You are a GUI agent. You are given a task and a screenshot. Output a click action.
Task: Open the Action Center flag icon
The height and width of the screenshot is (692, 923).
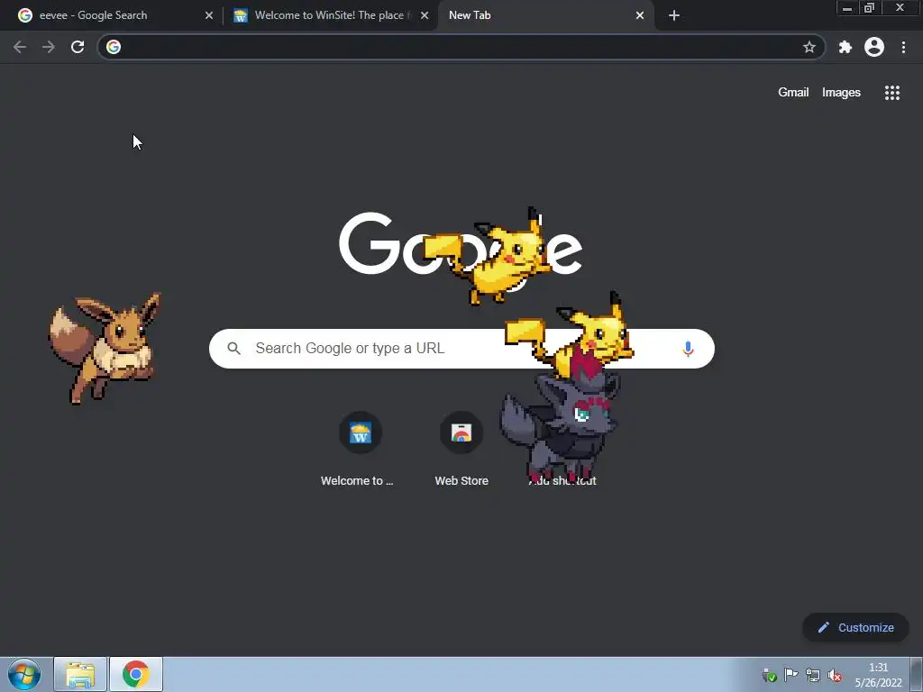click(x=790, y=675)
